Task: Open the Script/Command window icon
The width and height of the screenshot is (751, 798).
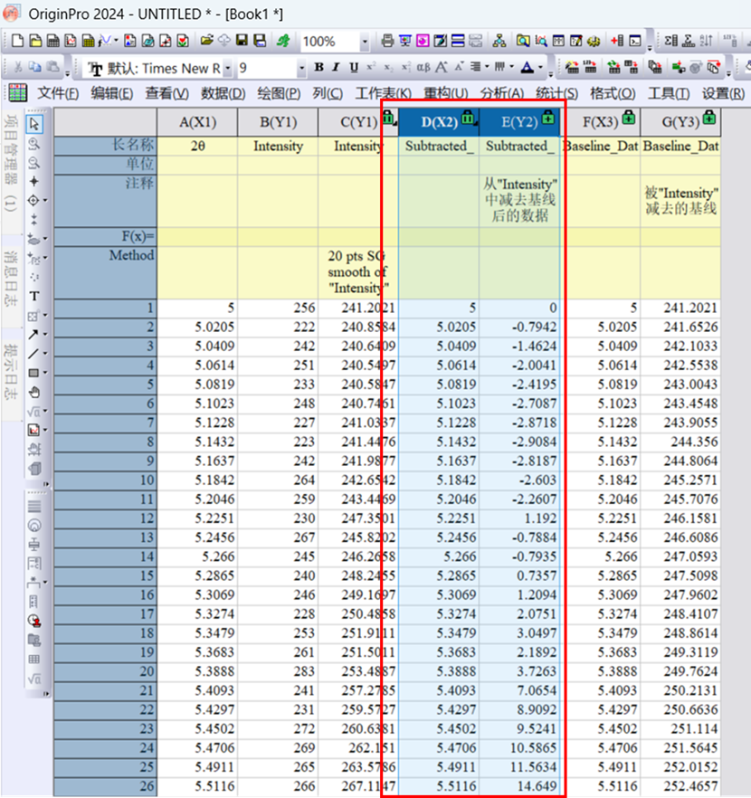Action: point(635,41)
